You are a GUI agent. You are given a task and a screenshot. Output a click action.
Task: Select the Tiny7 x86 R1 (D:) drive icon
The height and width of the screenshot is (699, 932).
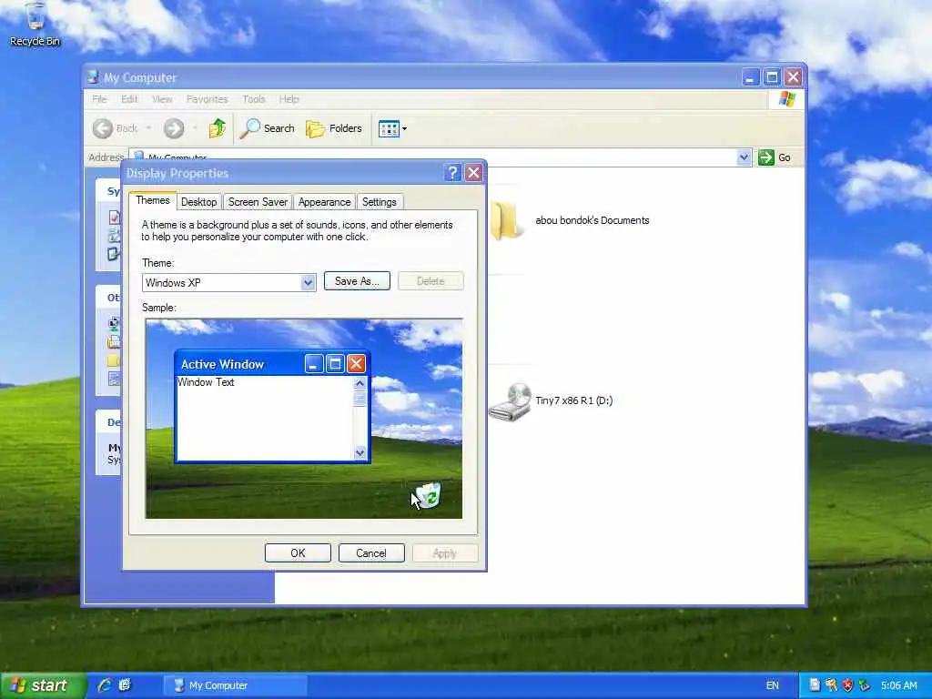(x=510, y=401)
